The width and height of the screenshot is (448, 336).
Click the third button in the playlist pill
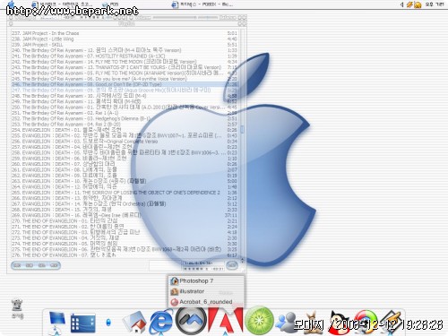tap(42, 265)
